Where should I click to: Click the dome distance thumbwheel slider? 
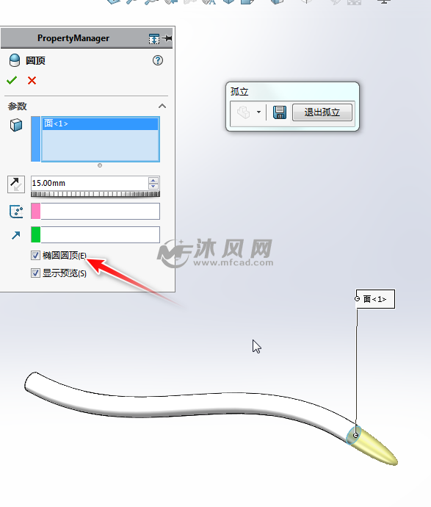[95, 194]
